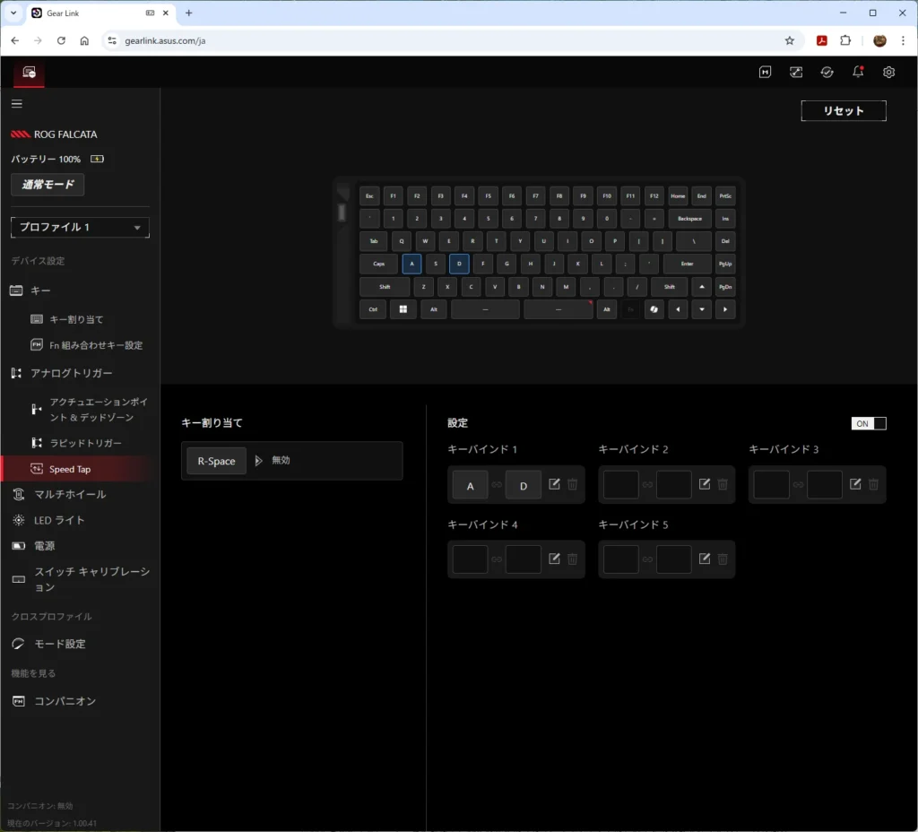This screenshot has height=832, width=918.
Task: Collapse the キー section in sidebar
Action: pos(40,290)
